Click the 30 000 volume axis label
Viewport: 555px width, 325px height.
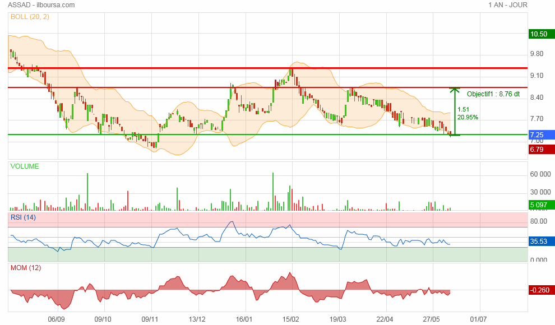click(x=540, y=192)
